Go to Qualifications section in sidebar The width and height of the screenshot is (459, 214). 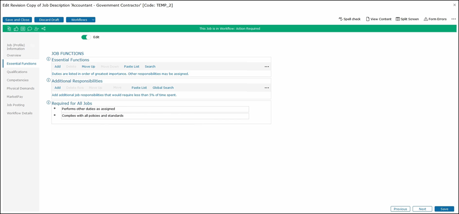17,72
